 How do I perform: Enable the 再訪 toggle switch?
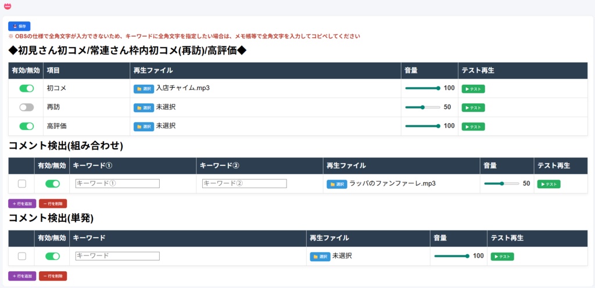[27, 107]
